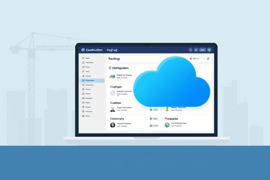Screen dimensions: 270x180
Task: Click the document icon right of the dropdown
Action: click(x=208, y=58)
